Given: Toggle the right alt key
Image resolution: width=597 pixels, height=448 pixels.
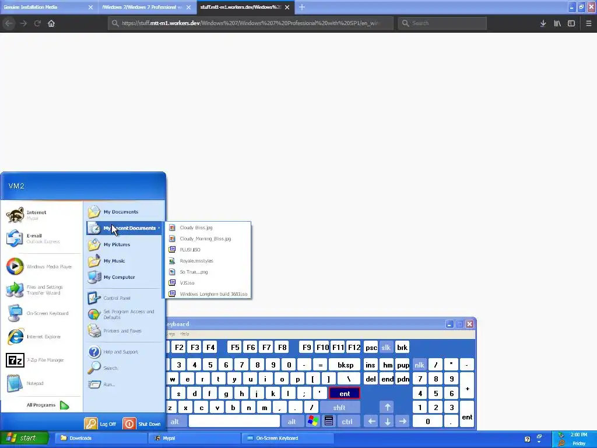Looking at the screenshot, I should [292, 421].
